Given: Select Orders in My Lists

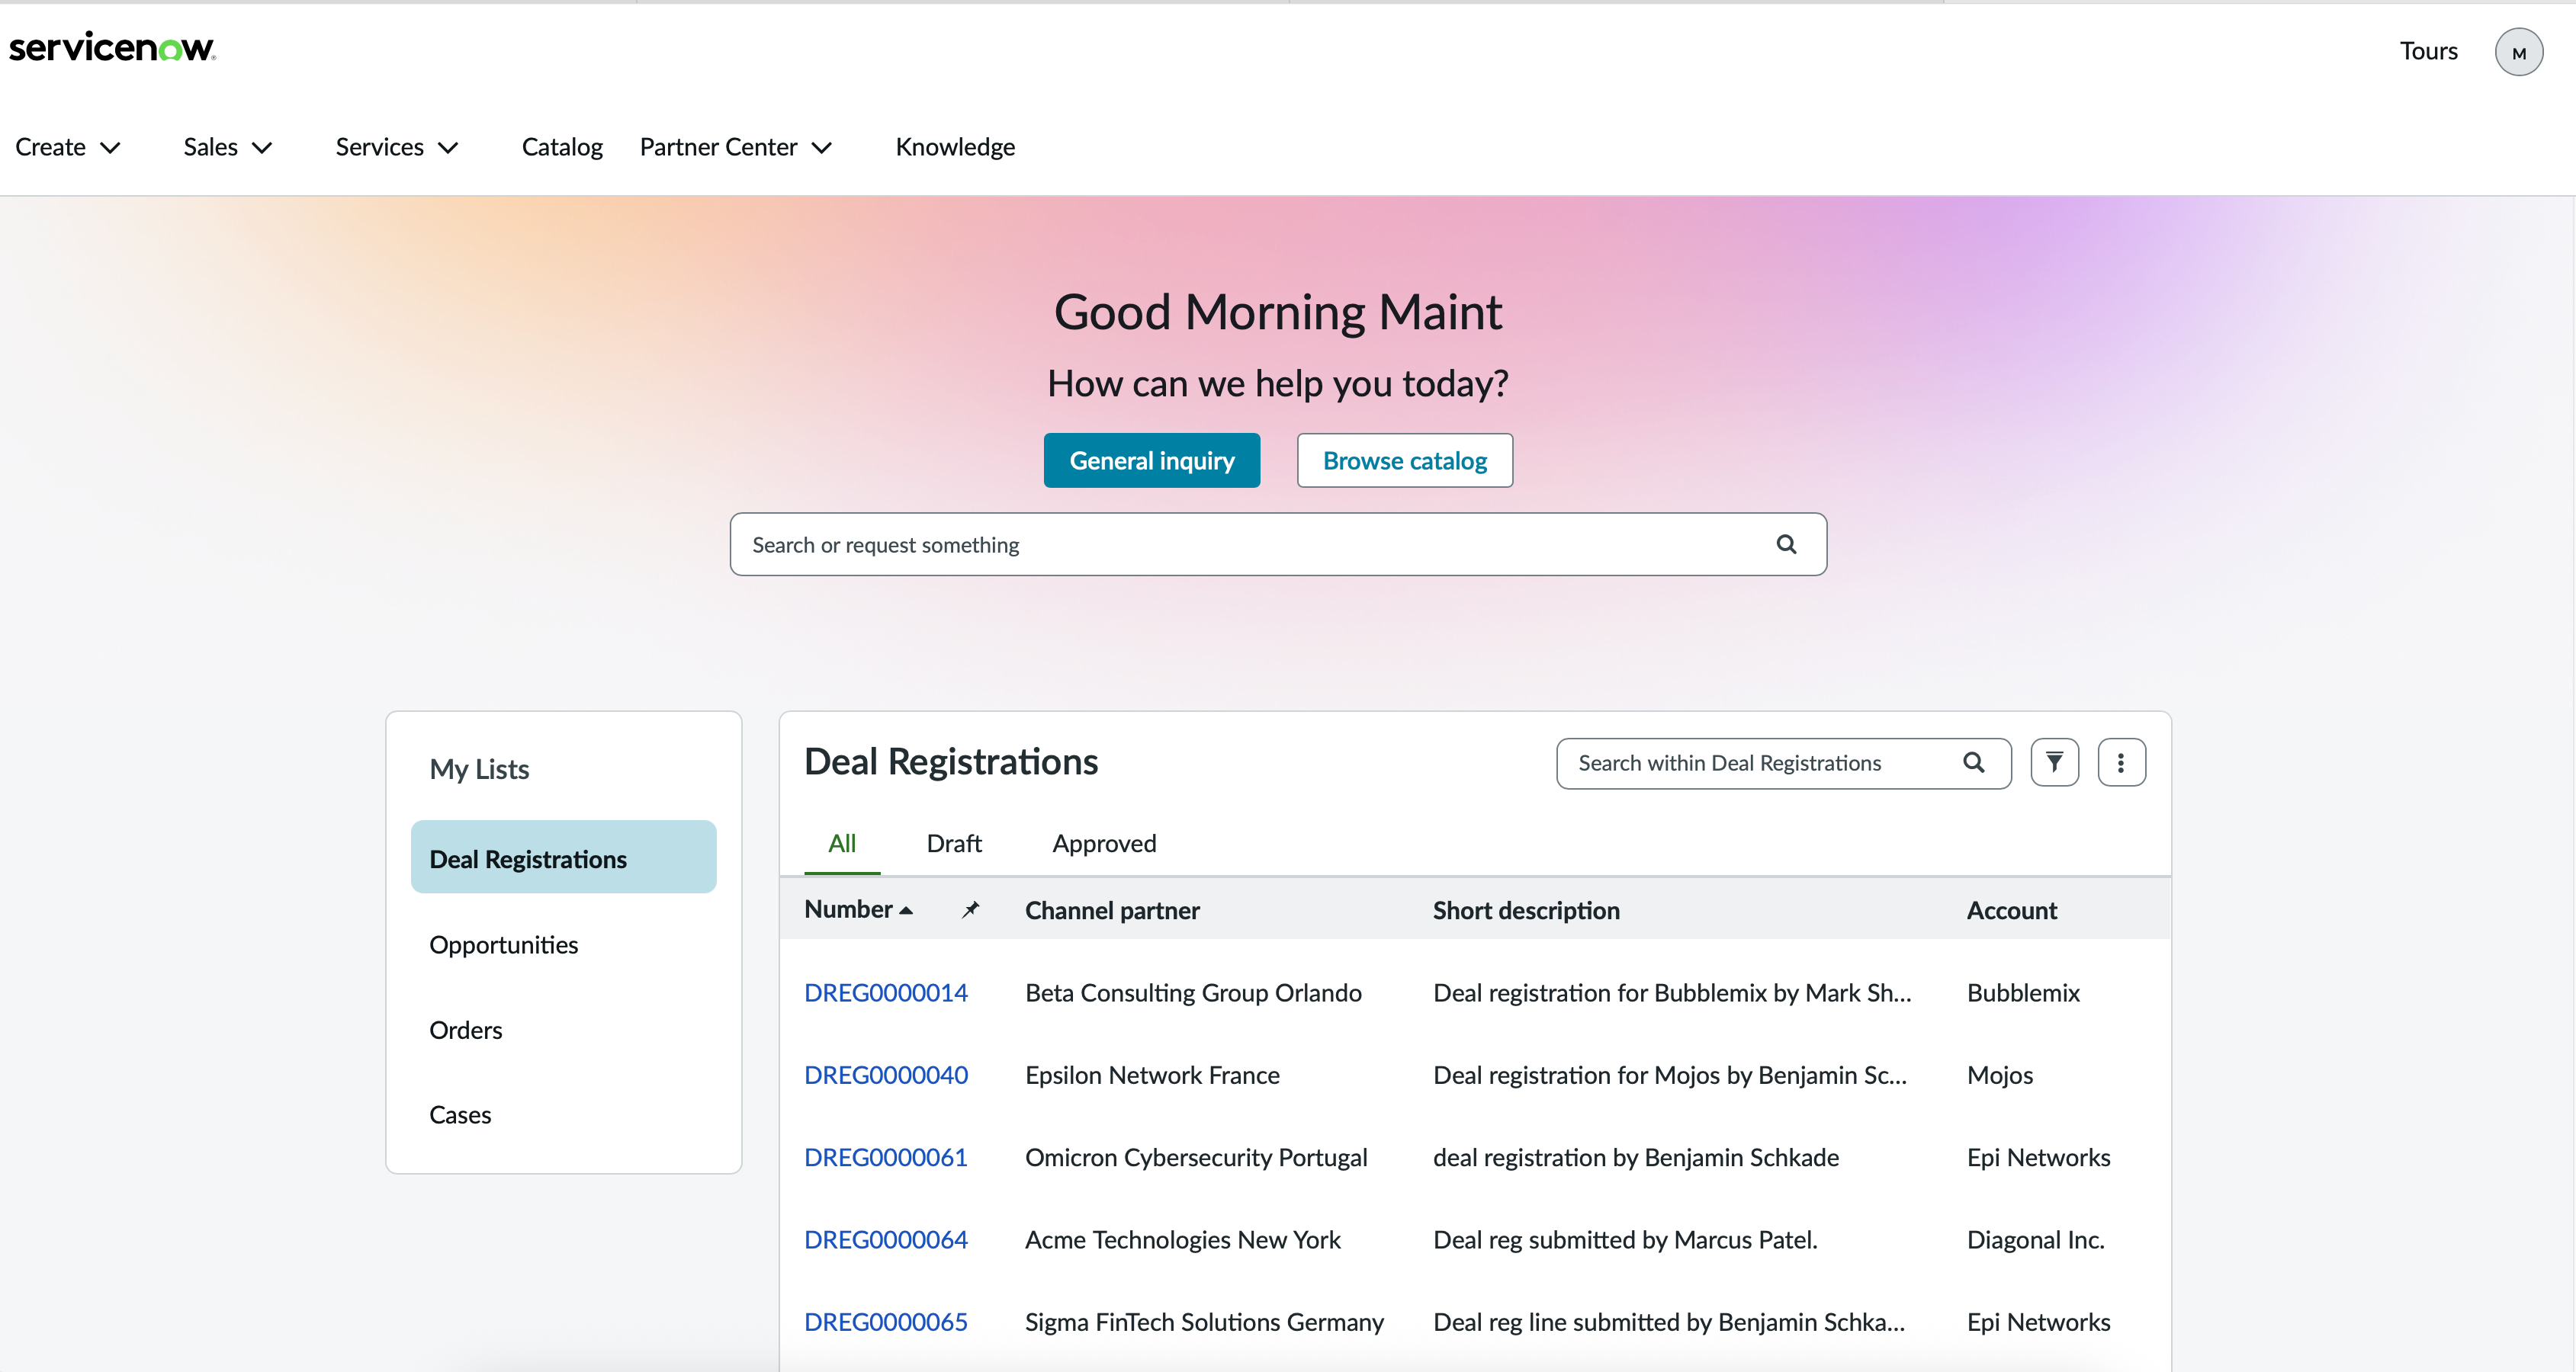Looking at the screenshot, I should tap(465, 1031).
